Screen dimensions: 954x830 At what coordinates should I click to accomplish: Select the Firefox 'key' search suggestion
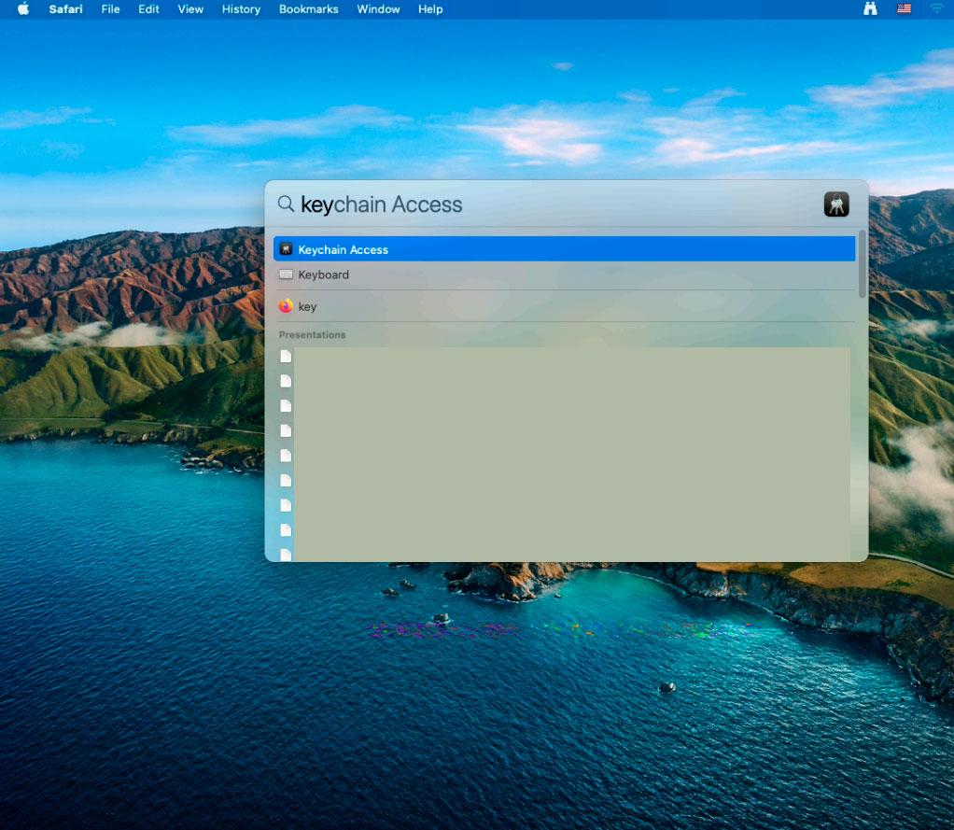[564, 306]
